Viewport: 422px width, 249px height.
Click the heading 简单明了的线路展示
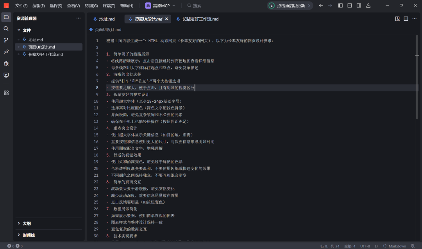[131, 54]
